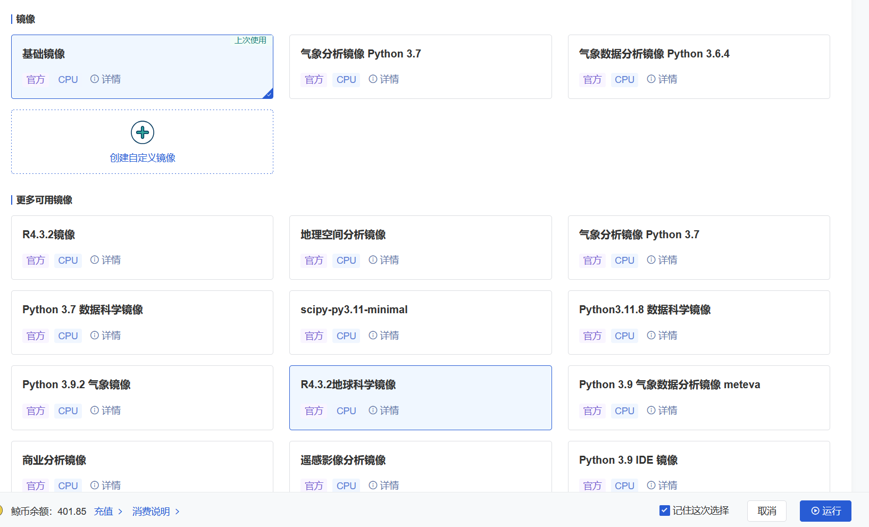
Task: Click the 鲸币余额 401.85 text
Action: coord(48,512)
